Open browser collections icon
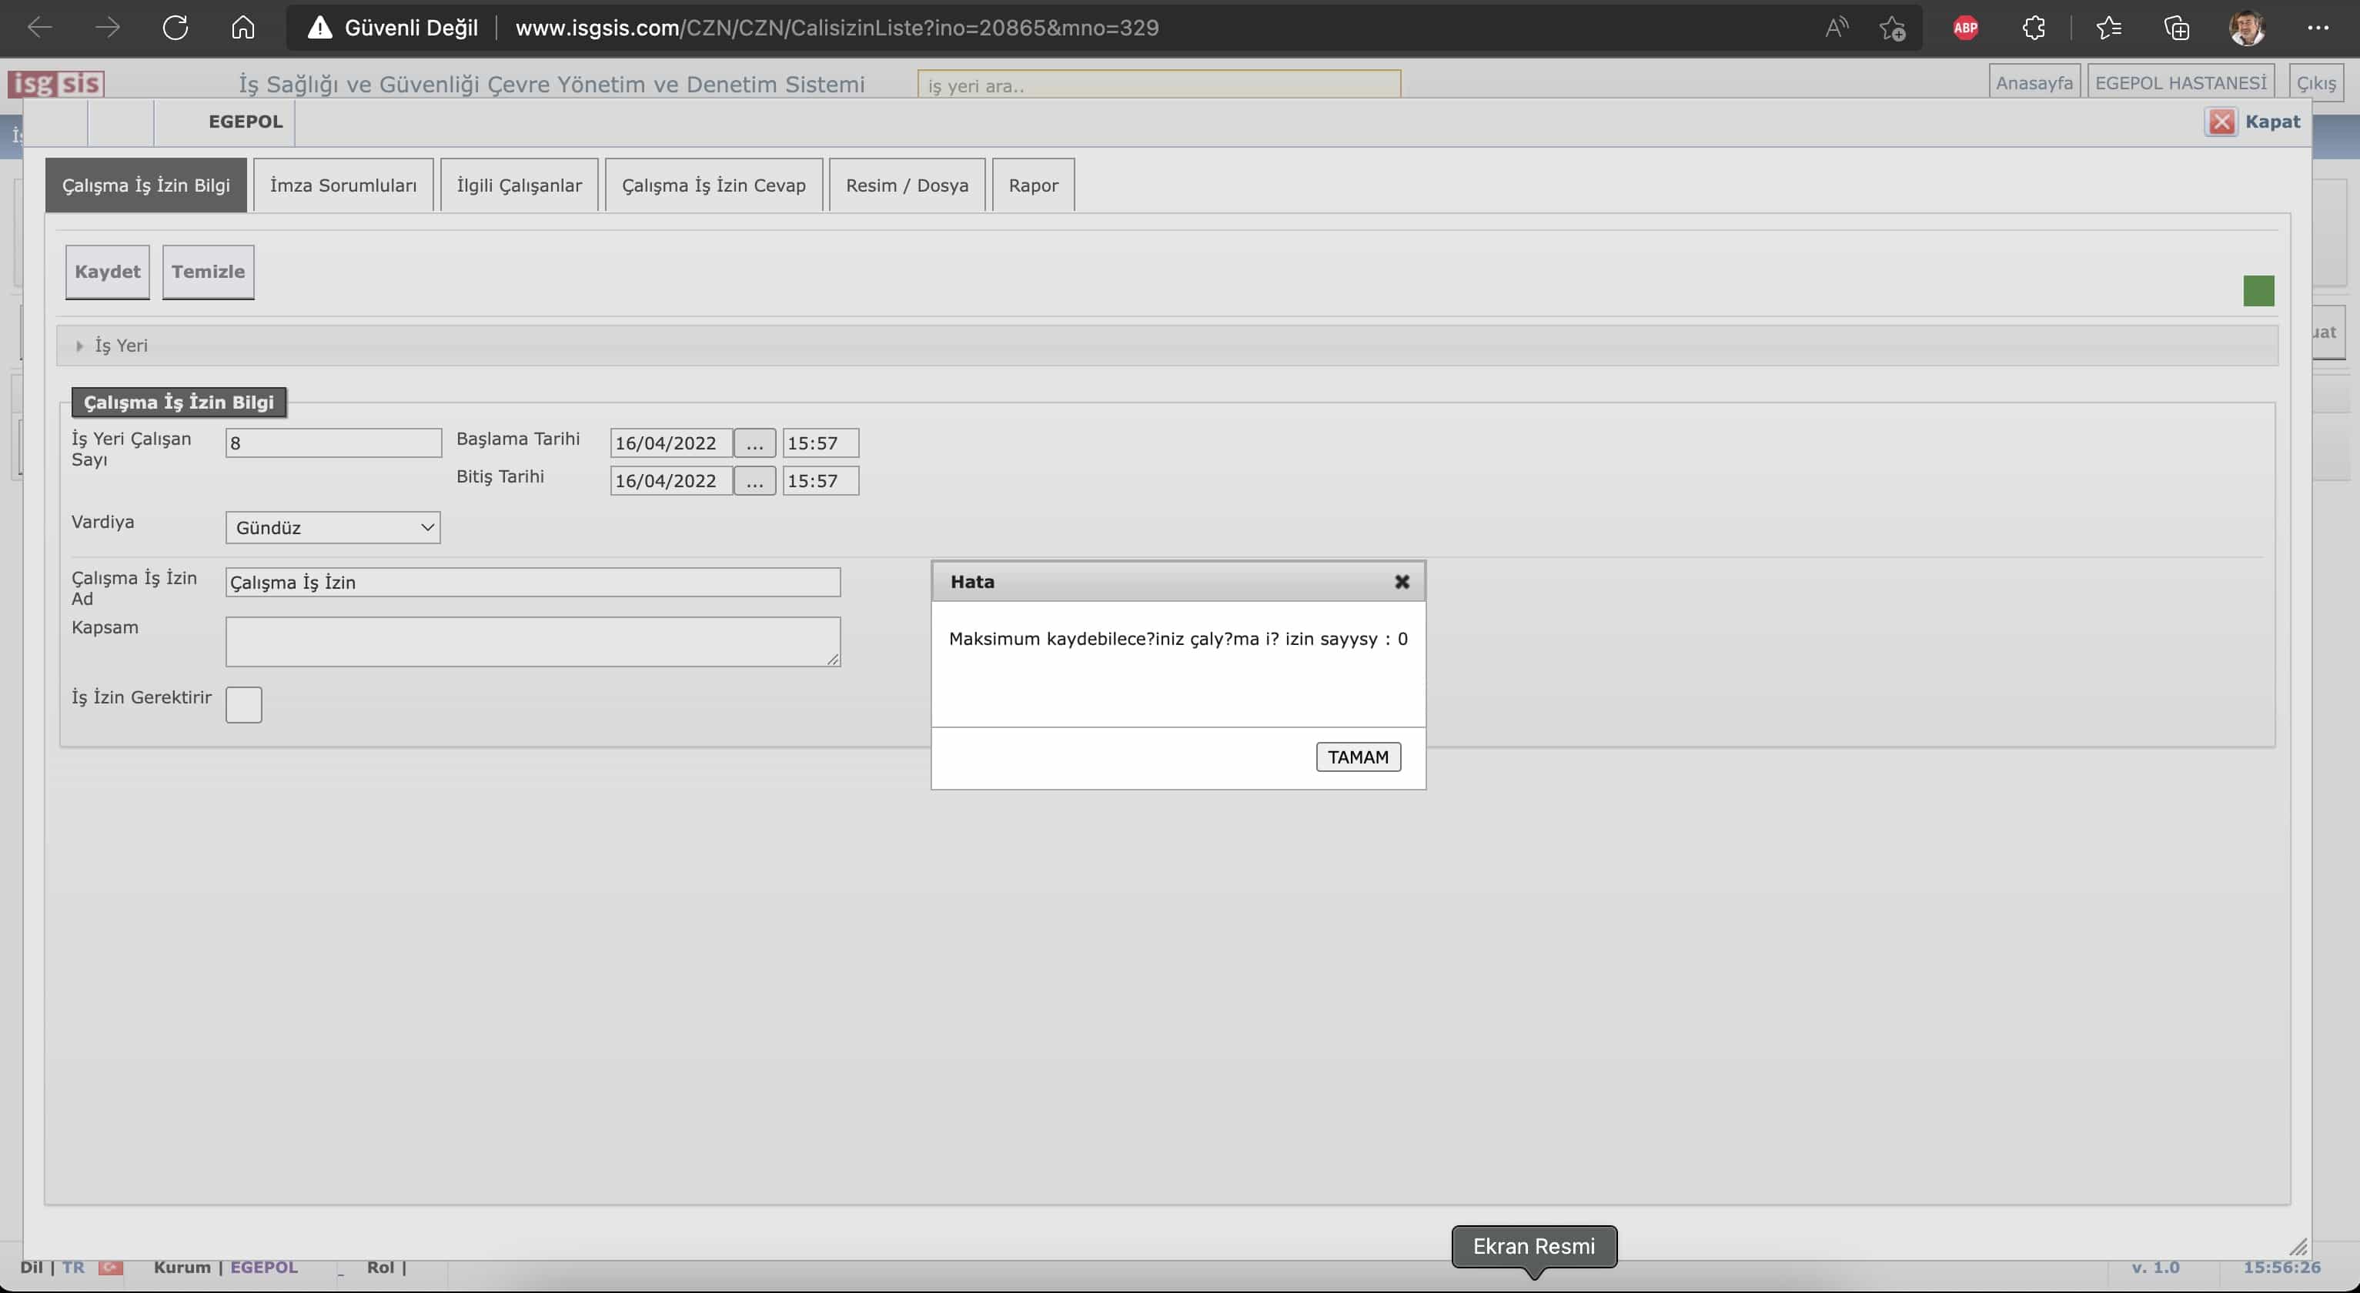Image resolution: width=2360 pixels, height=1293 pixels. click(x=2177, y=28)
